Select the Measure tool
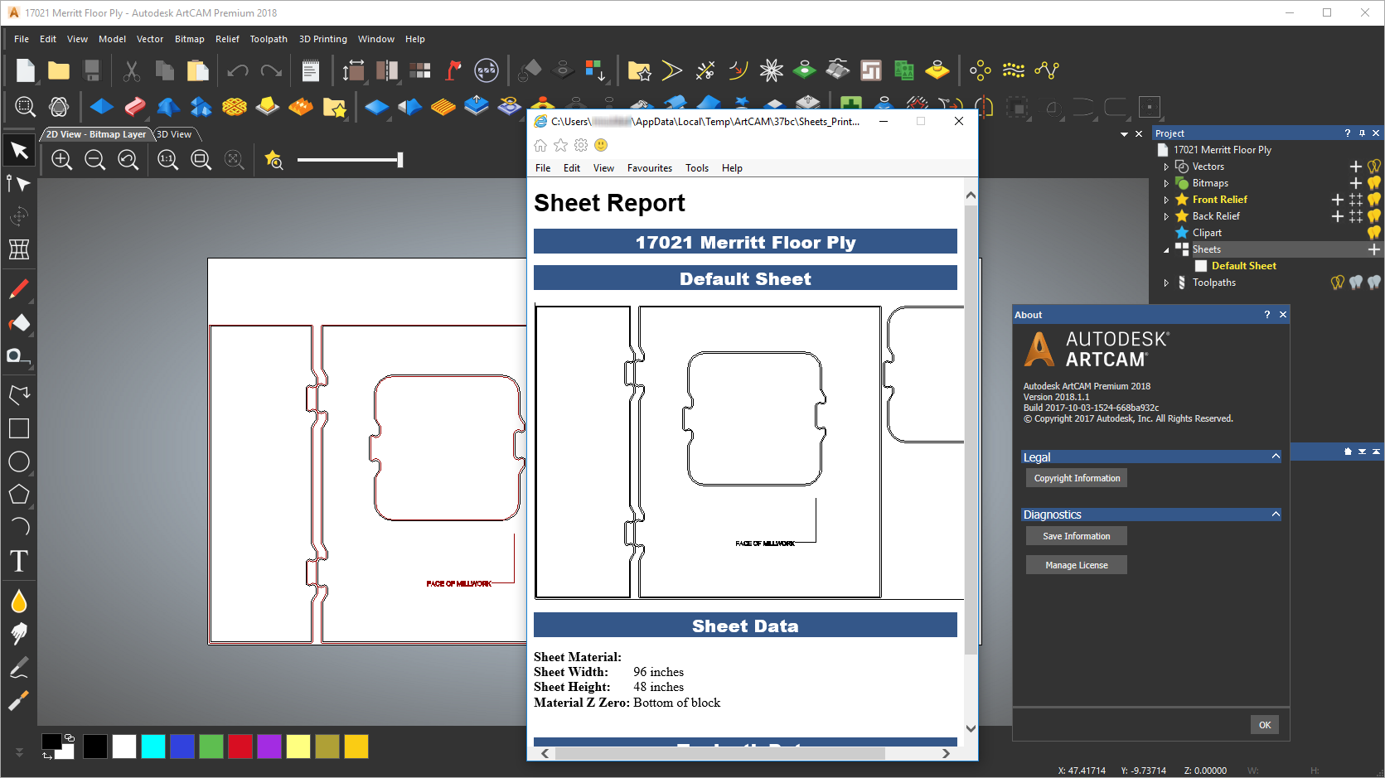The height and width of the screenshot is (778, 1385). point(19,356)
